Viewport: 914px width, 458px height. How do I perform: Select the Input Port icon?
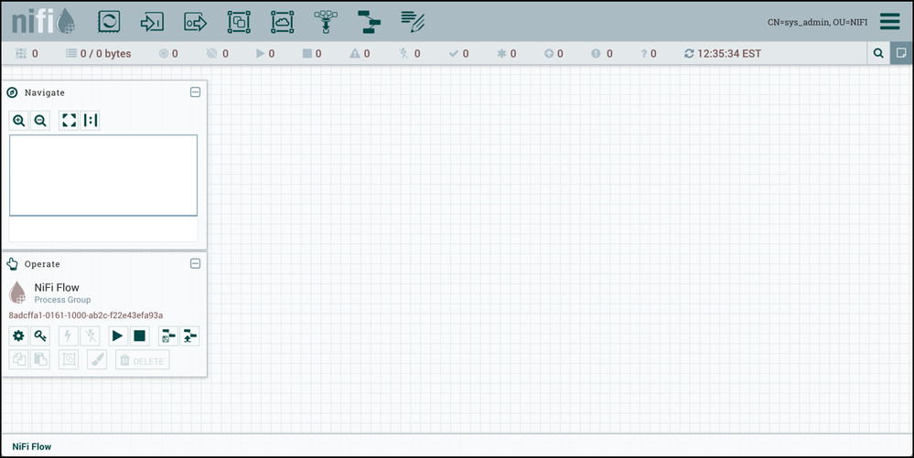(x=152, y=22)
